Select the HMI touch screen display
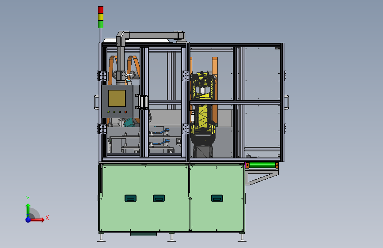This screenshot has width=383, height=248. click(x=117, y=98)
